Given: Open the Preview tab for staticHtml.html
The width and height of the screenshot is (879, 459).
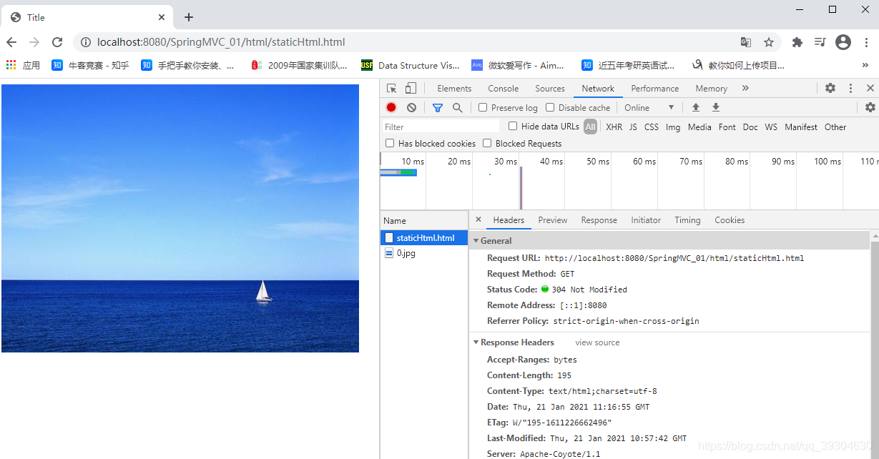Looking at the screenshot, I should click(x=552, y=219).
